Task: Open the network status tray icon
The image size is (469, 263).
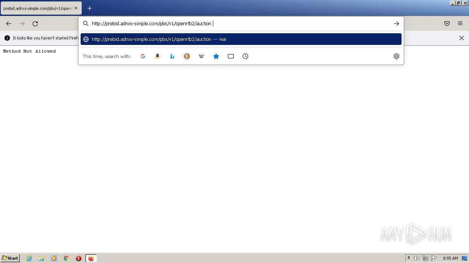Action: point(425,258)
